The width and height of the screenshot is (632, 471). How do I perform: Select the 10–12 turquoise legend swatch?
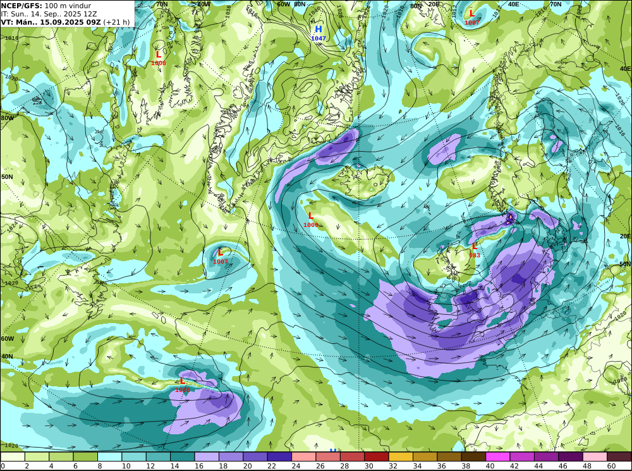click(x=134, y=456)
